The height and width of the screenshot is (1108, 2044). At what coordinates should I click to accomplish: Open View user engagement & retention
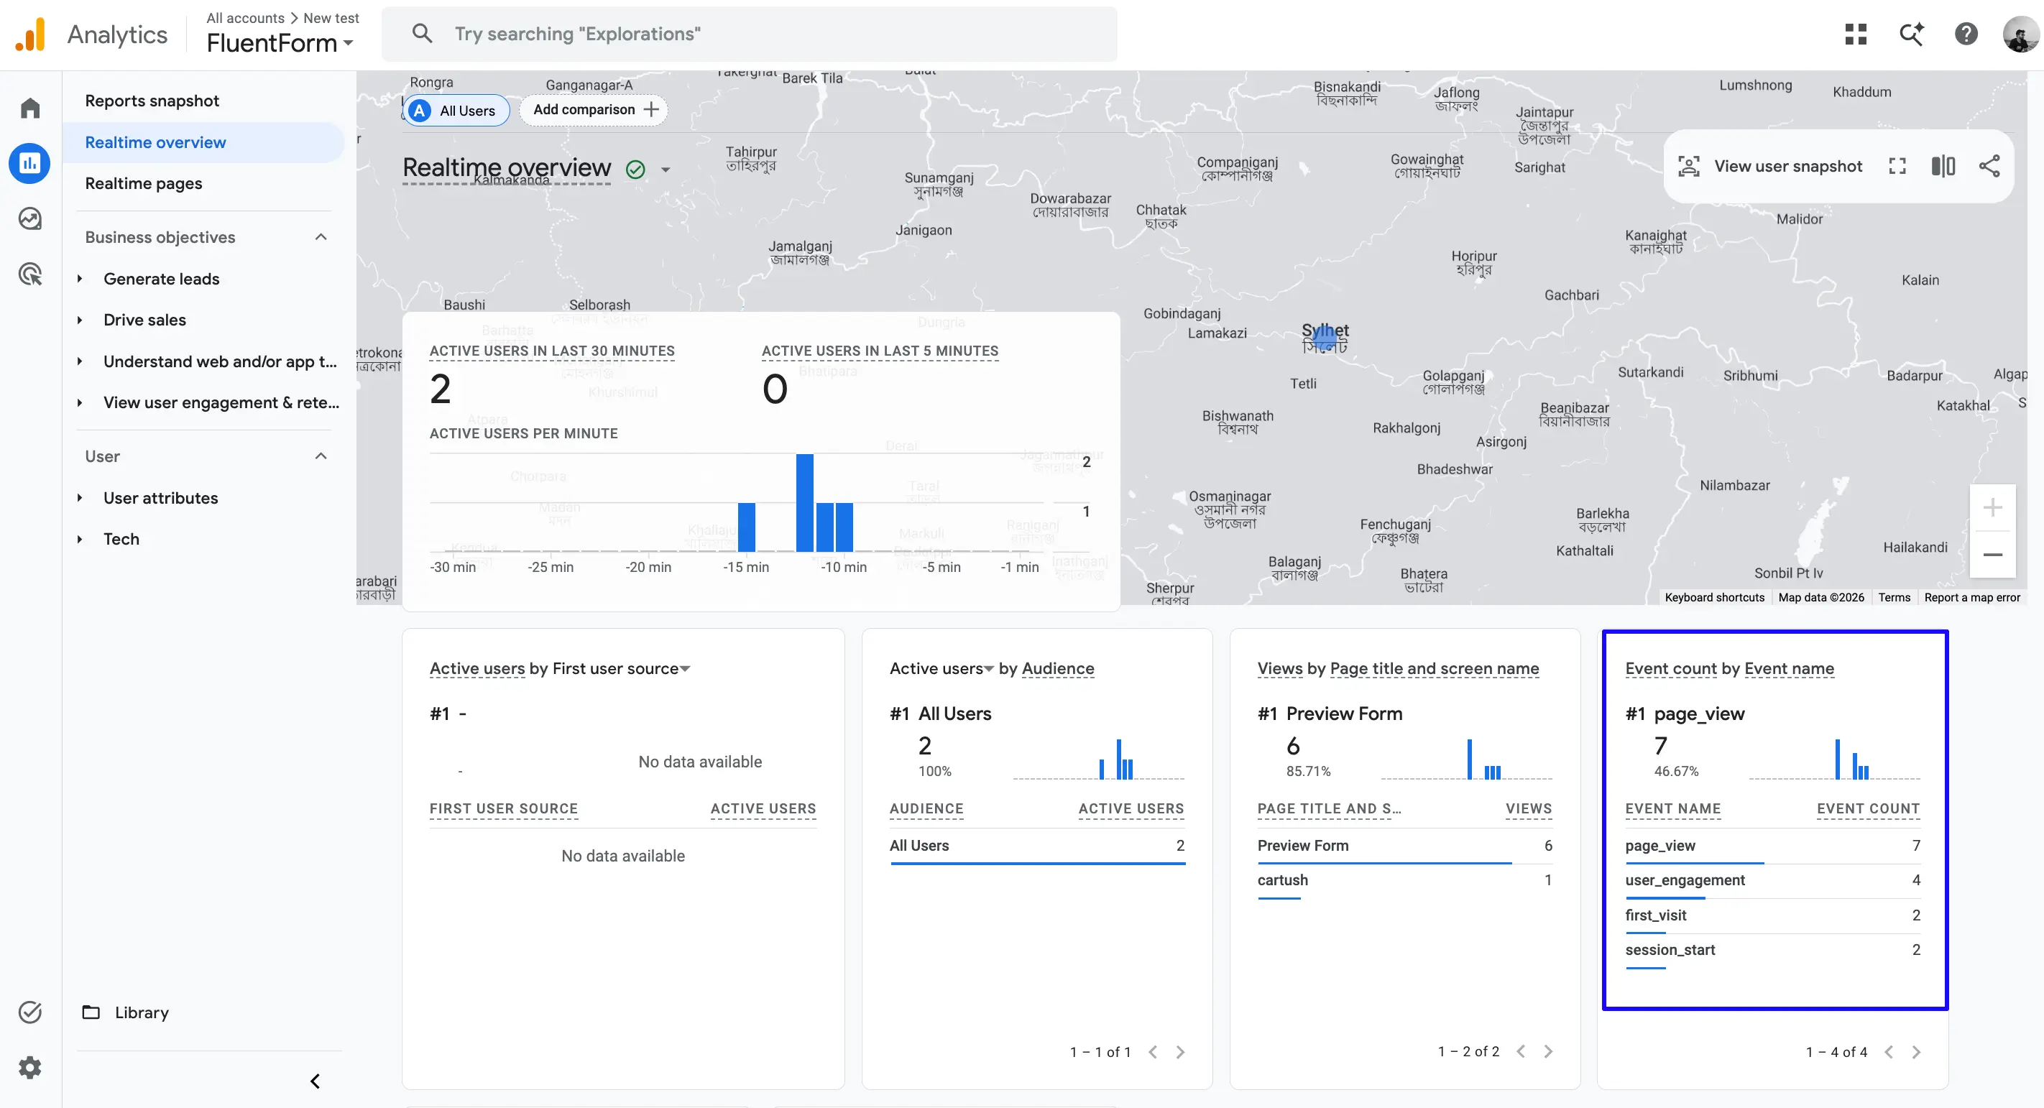pos(221,403)
